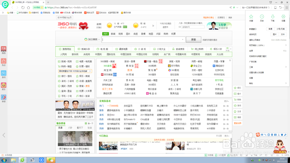Collapse the left sidebar arrow
Image resolution: width=290 pixels, height=163 pixels.
coord(4,135)
